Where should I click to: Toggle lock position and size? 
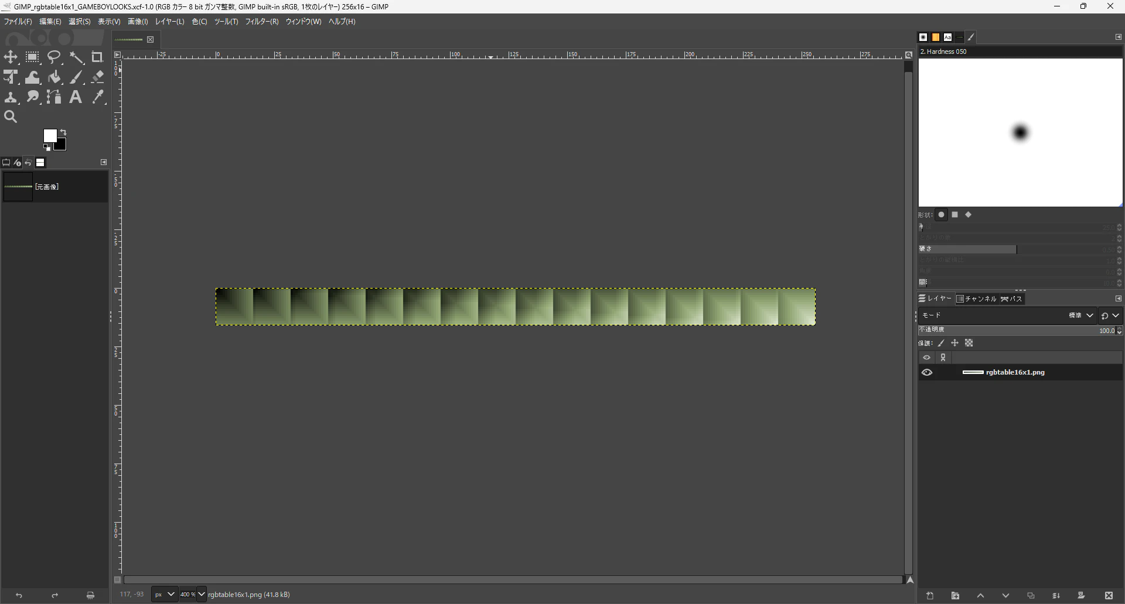pos(954,343)
